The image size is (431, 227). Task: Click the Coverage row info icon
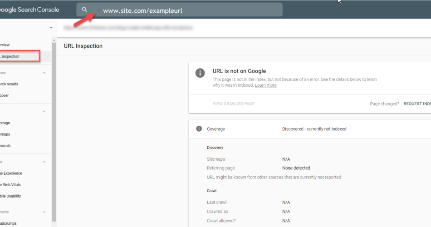point(199,129)
